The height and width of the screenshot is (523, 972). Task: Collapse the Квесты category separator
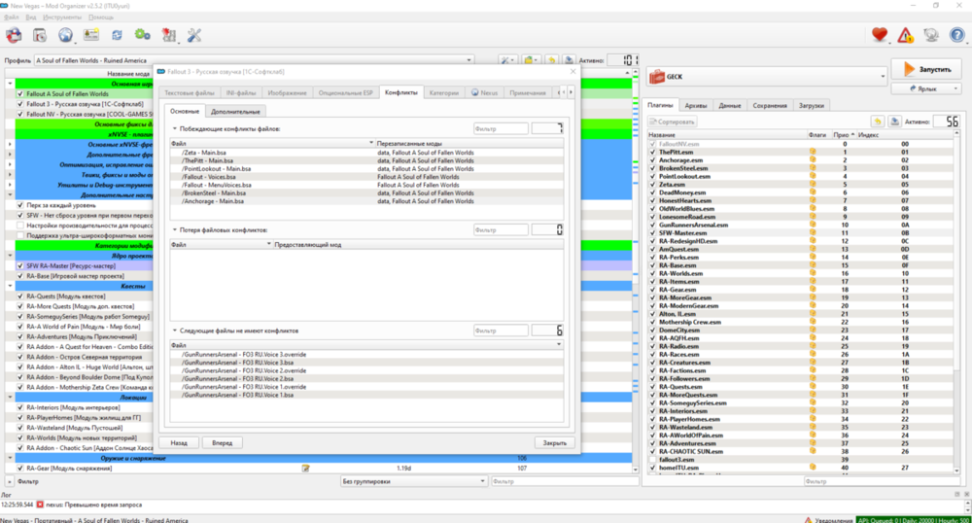tap(10, 286)
